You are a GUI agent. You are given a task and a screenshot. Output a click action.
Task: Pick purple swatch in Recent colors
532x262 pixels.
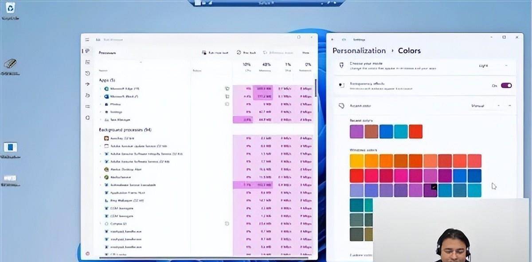(356, 131)
